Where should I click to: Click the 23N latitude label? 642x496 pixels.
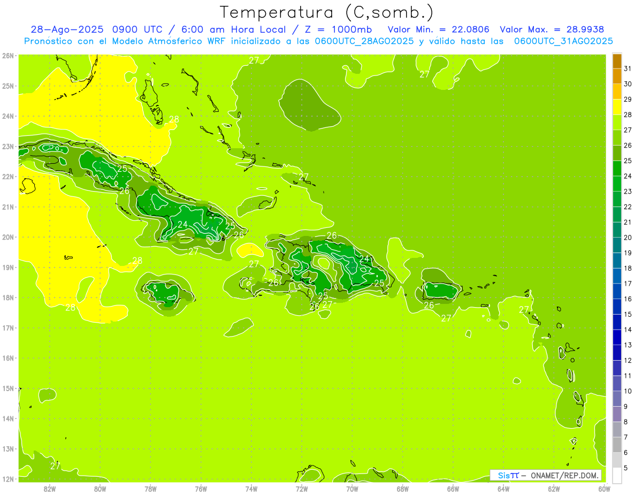[7, 146]
